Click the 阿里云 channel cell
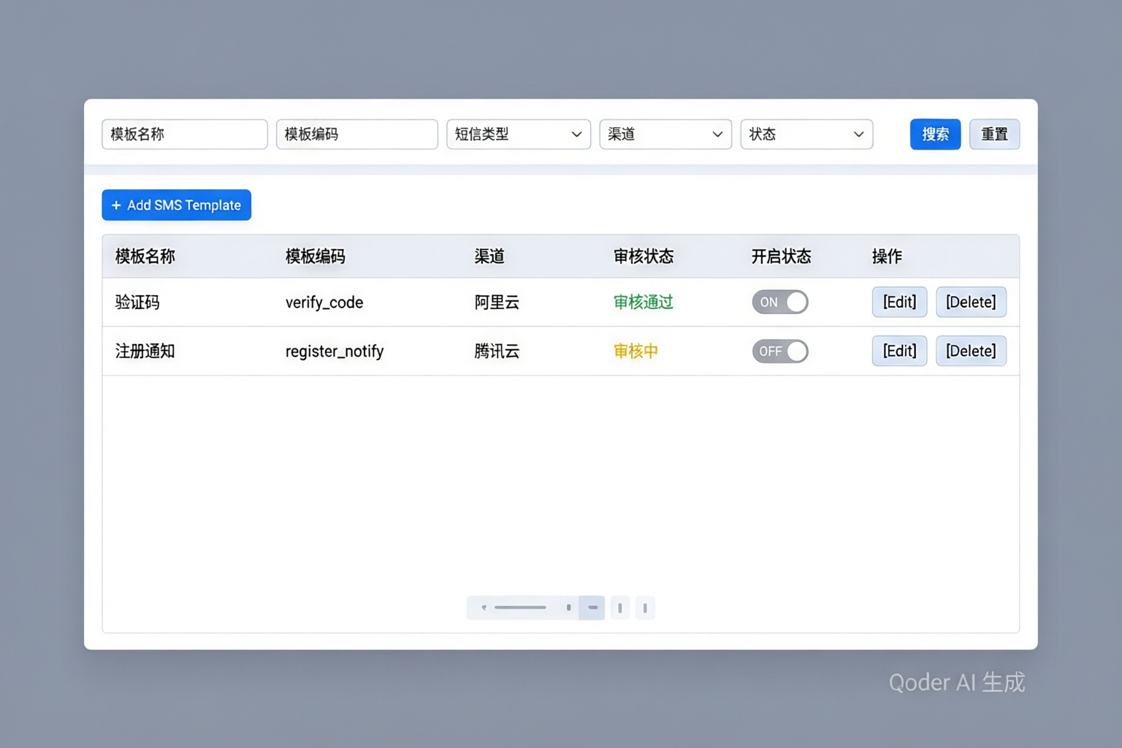 point(497,302)
